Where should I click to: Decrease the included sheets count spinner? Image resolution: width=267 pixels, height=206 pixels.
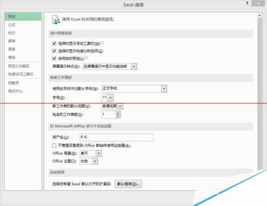coord(118,116)
